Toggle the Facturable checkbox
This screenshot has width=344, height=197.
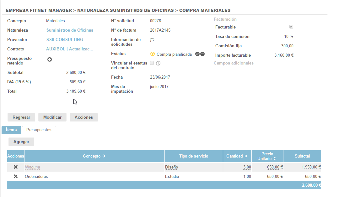291,27
